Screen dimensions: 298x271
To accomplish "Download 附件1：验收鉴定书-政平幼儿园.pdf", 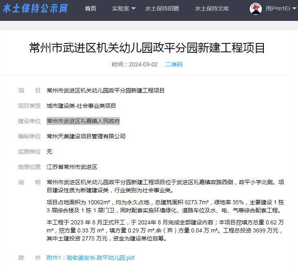I will [90, 258].
